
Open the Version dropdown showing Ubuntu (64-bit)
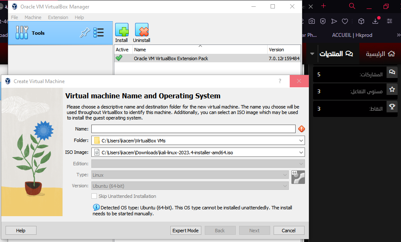[x=190, y=186]
